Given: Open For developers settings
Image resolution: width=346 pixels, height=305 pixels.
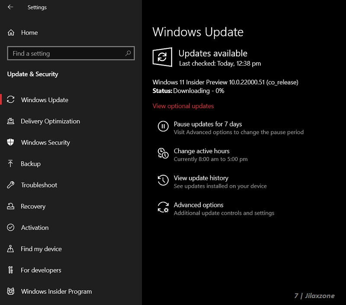Looking at the screenshot, I should pos(41,270).
